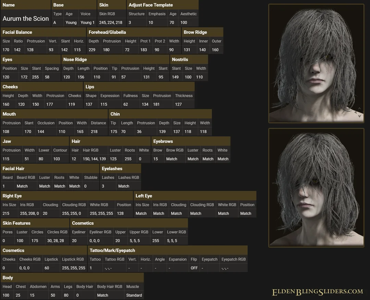The width and height of the screenshot is (370, 300).
Task: Click the Brow RGB 'Match' value
Action: [172, 159]
